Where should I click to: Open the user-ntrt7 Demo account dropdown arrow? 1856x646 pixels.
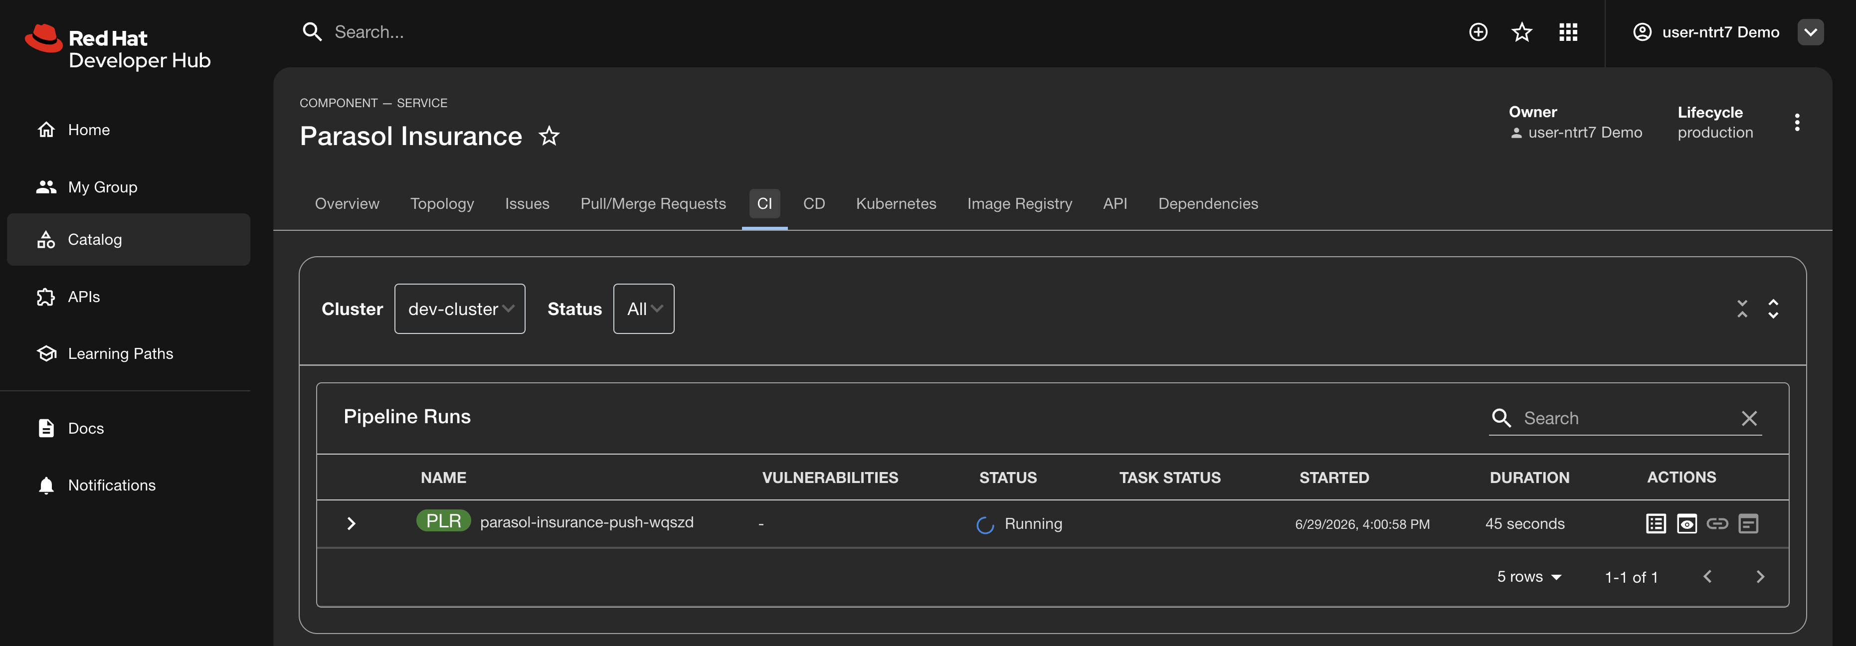point(1811,32)
